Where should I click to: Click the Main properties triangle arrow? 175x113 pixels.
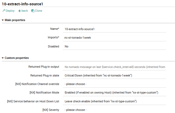tap(3, 20)
